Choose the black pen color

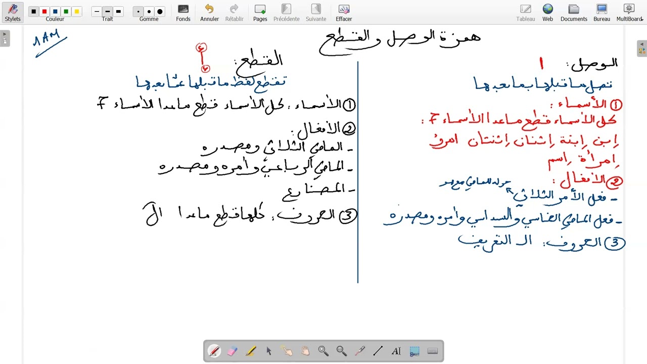(x=34, y=11)
